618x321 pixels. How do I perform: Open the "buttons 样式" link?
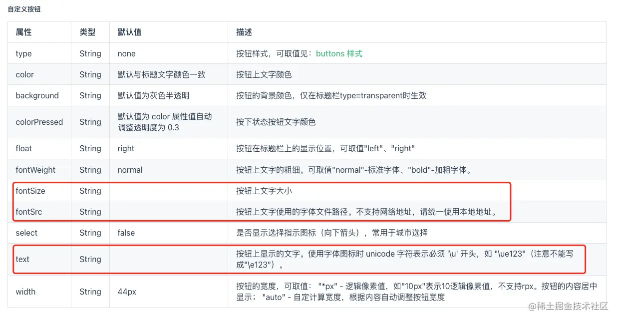click(339, 53)
